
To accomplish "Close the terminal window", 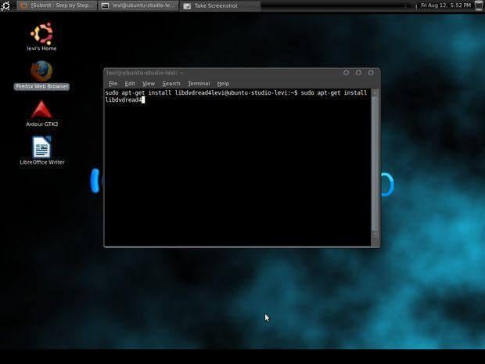I will [x=371, y=73].
